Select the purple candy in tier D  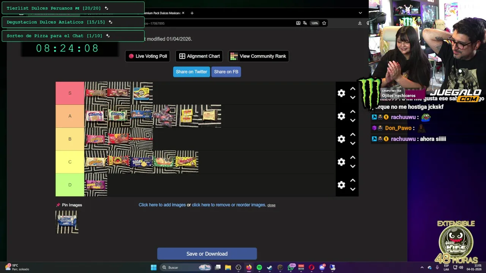point(96,185)
